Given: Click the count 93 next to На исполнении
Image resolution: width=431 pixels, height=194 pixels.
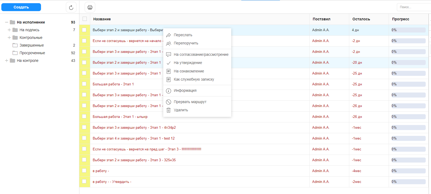Looking at the screenshot, I should pyautogui.click(x=73, y=22).
